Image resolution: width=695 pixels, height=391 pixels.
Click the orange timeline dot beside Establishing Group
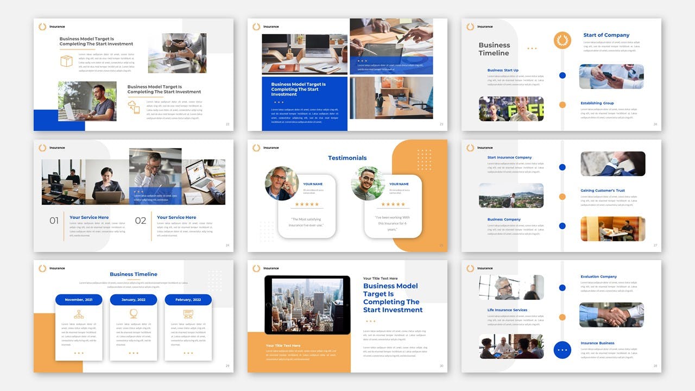pyautogui.click(x=562, y=105)
